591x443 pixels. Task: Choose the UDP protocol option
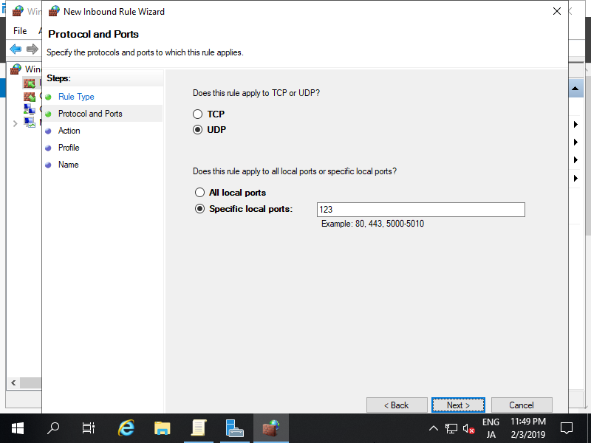[197, 130]
